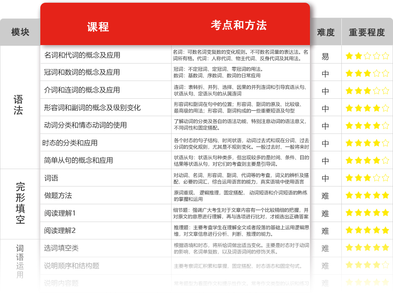Open the course 介词和连词的概念及应用
The image size is (393, 293).
click(x=82, y=90)
